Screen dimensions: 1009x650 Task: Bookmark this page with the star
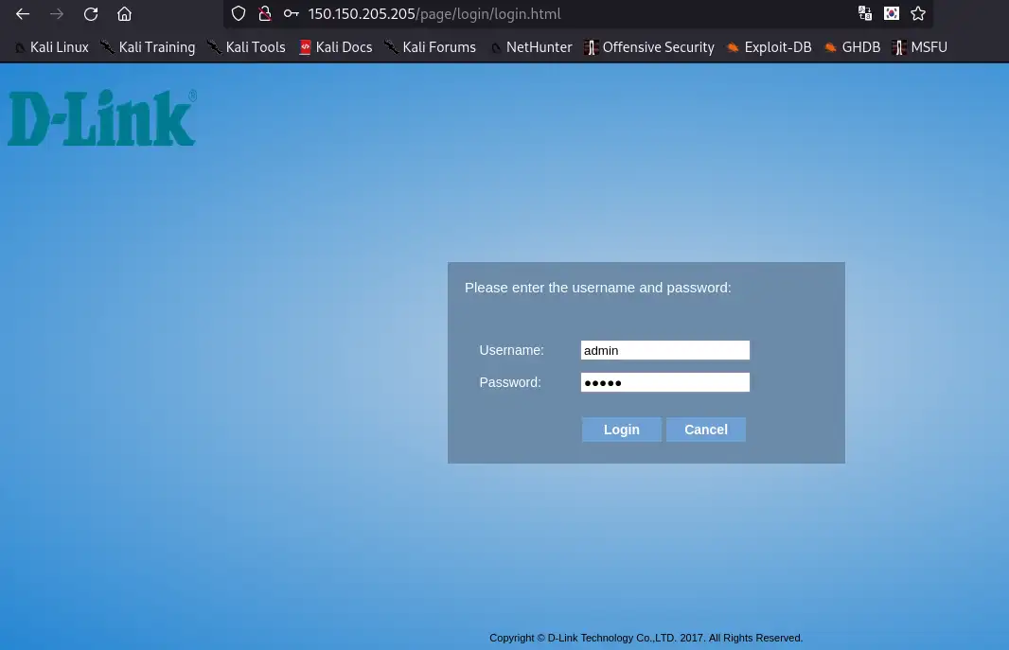coord(917,13)
